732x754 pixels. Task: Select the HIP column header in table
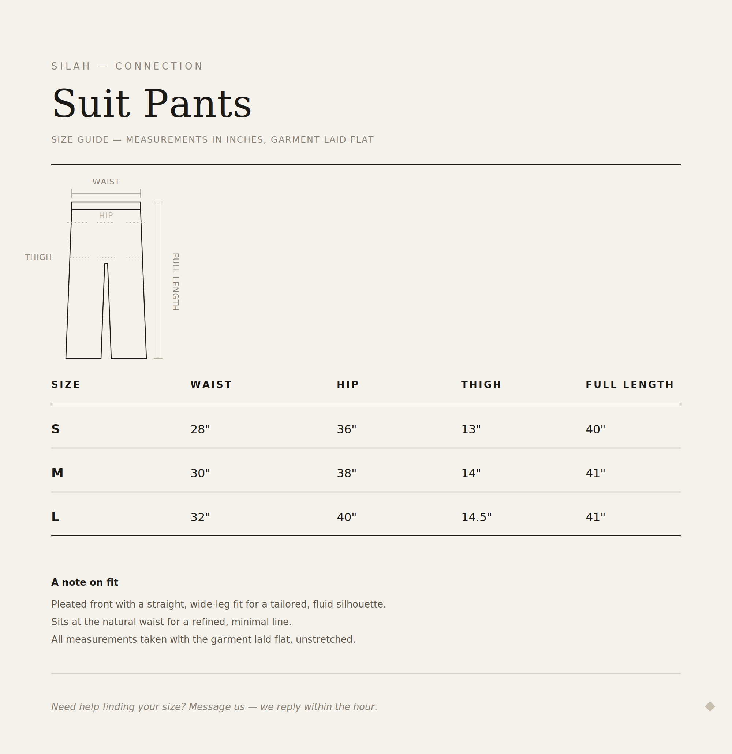[348, 385]
